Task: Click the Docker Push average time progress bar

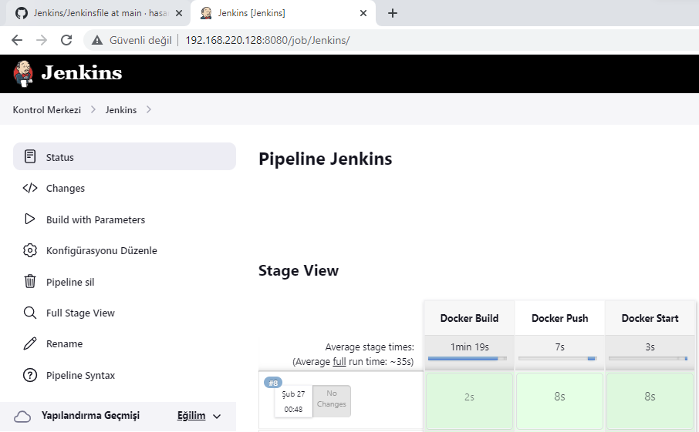Action: pos(558,358)
